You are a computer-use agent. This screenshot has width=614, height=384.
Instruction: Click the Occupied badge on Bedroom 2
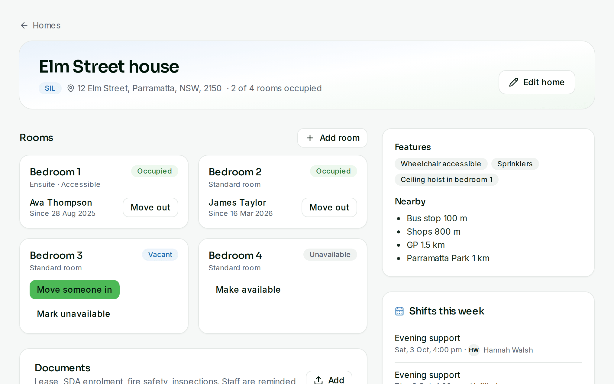click(x=333, y=171)
